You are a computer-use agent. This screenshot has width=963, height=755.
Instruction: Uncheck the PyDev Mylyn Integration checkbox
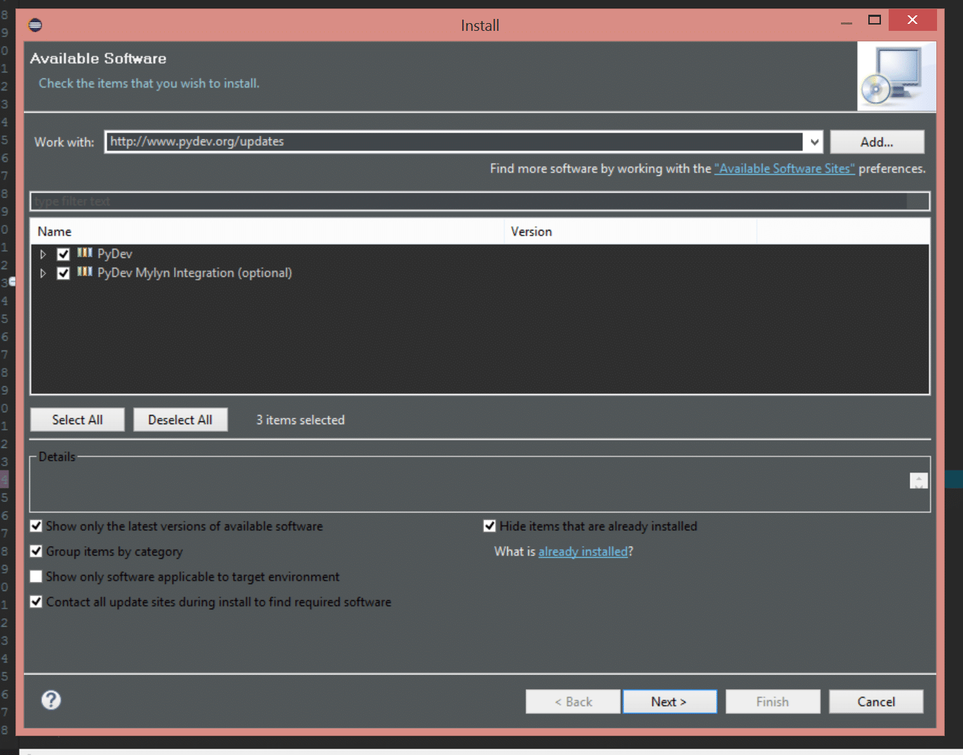(63, 273)
